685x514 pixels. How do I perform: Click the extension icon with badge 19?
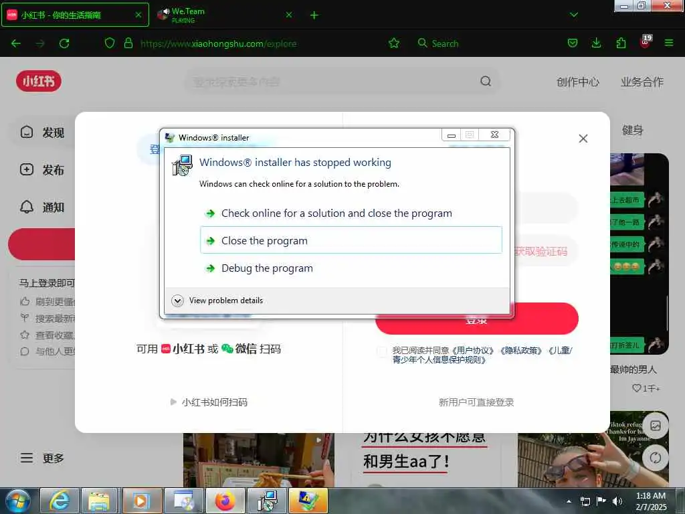(646, 42)
